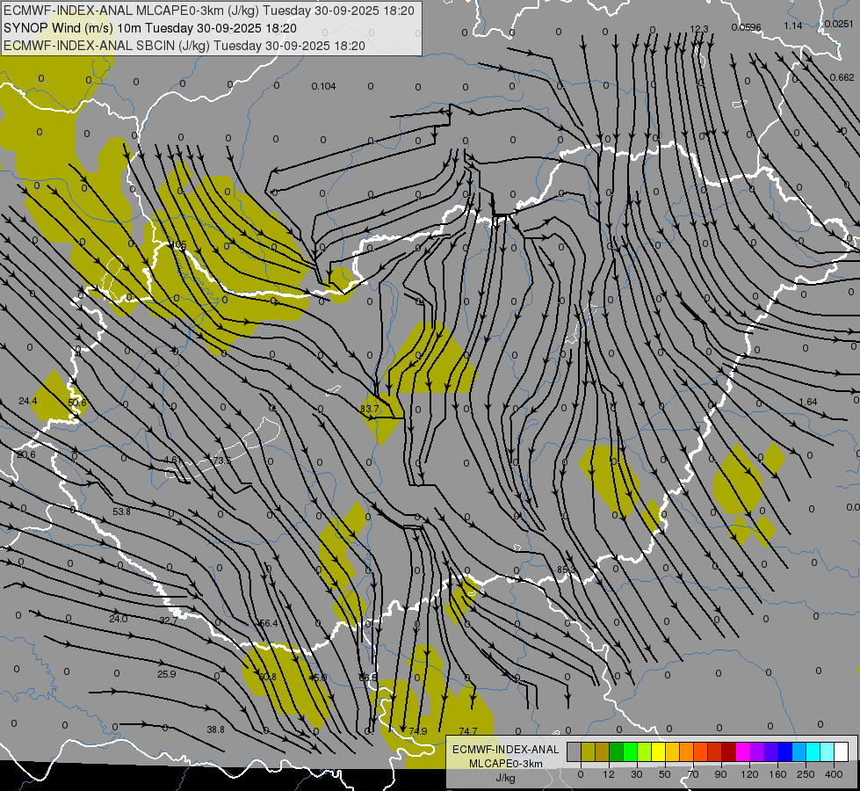Click the map value 20.6
The height and width of the screenshot is (791, 860).
(26, 455)
